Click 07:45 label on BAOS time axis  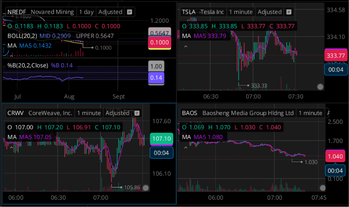pos(319,198)
